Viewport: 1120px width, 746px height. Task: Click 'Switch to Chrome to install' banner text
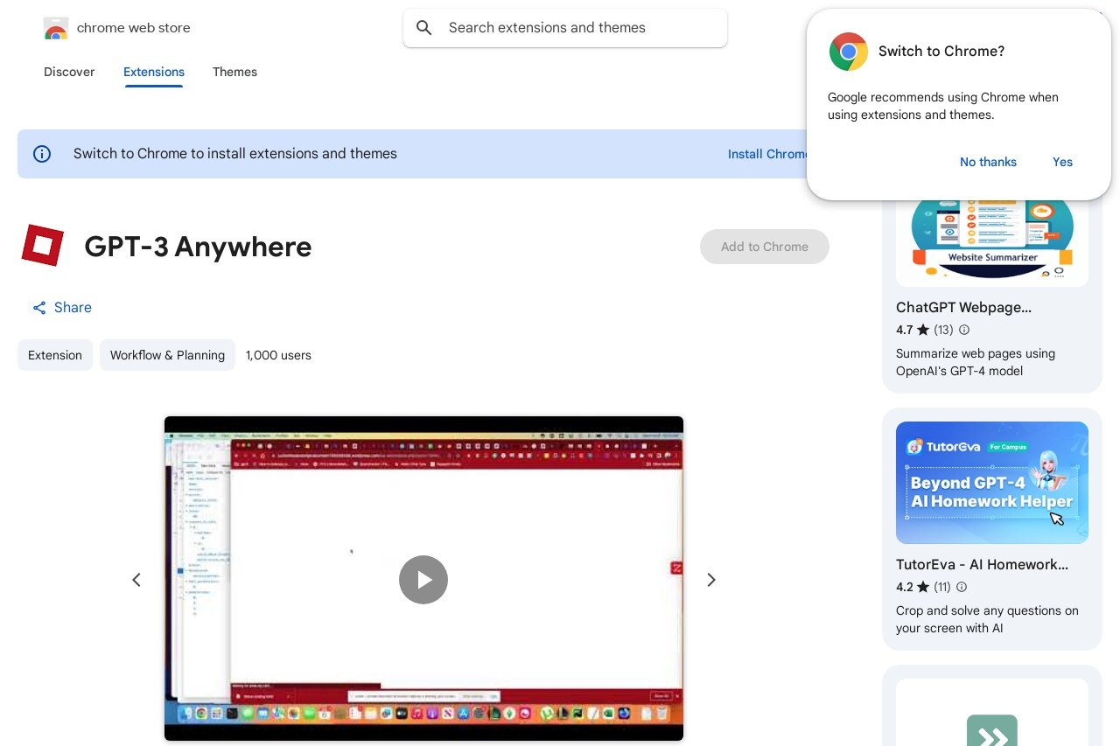[x=235, y=154]
